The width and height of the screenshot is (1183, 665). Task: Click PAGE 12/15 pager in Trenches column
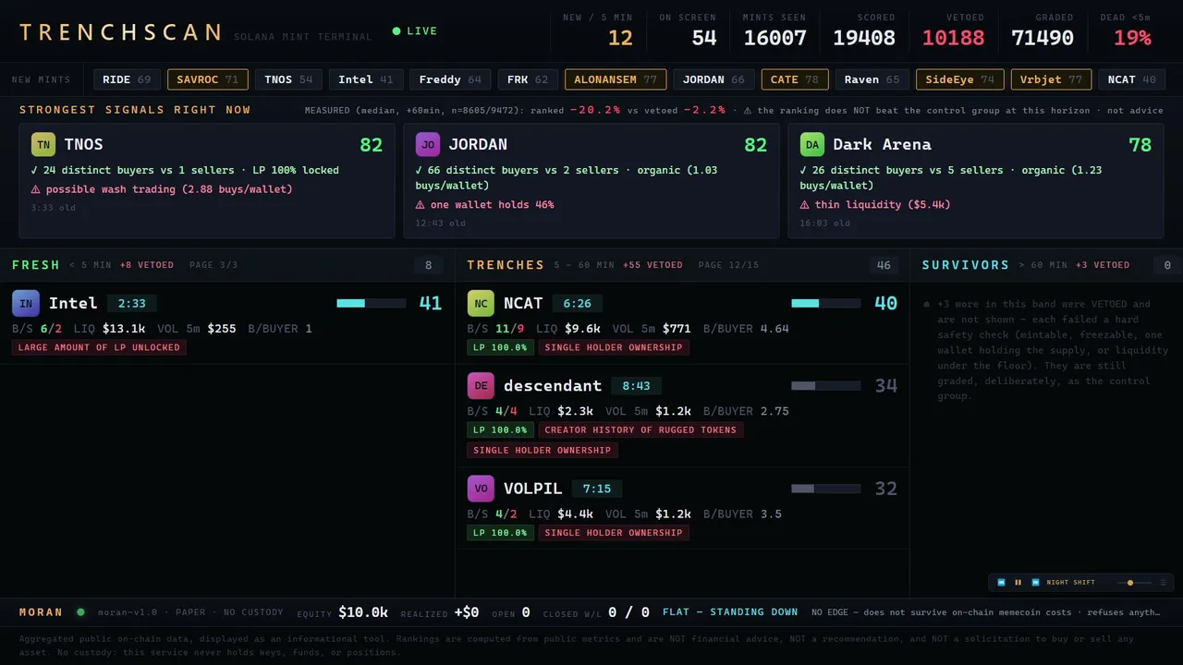coord(728,265)
